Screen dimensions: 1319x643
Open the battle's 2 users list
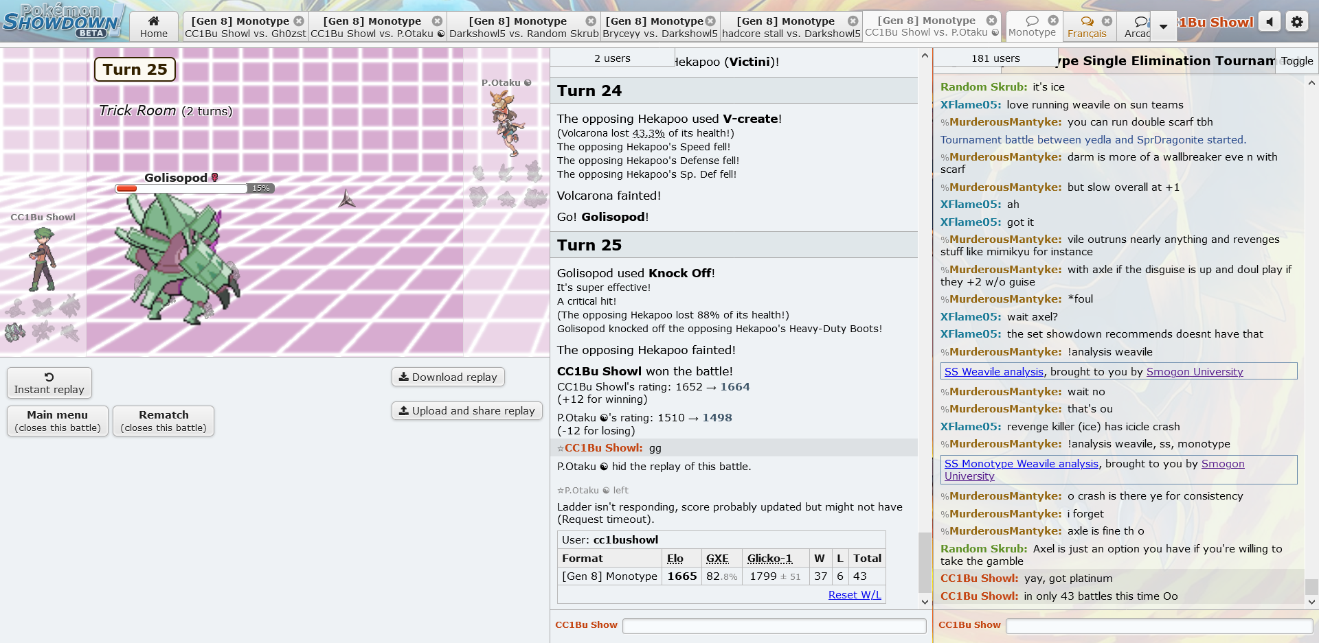coord(612,58)
